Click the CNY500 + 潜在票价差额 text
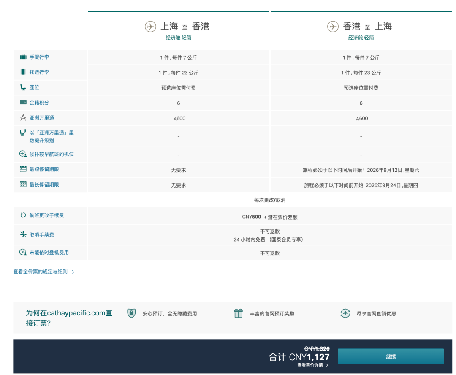The width and height of the screenshot is (456, 375). [x=269, y=217]
